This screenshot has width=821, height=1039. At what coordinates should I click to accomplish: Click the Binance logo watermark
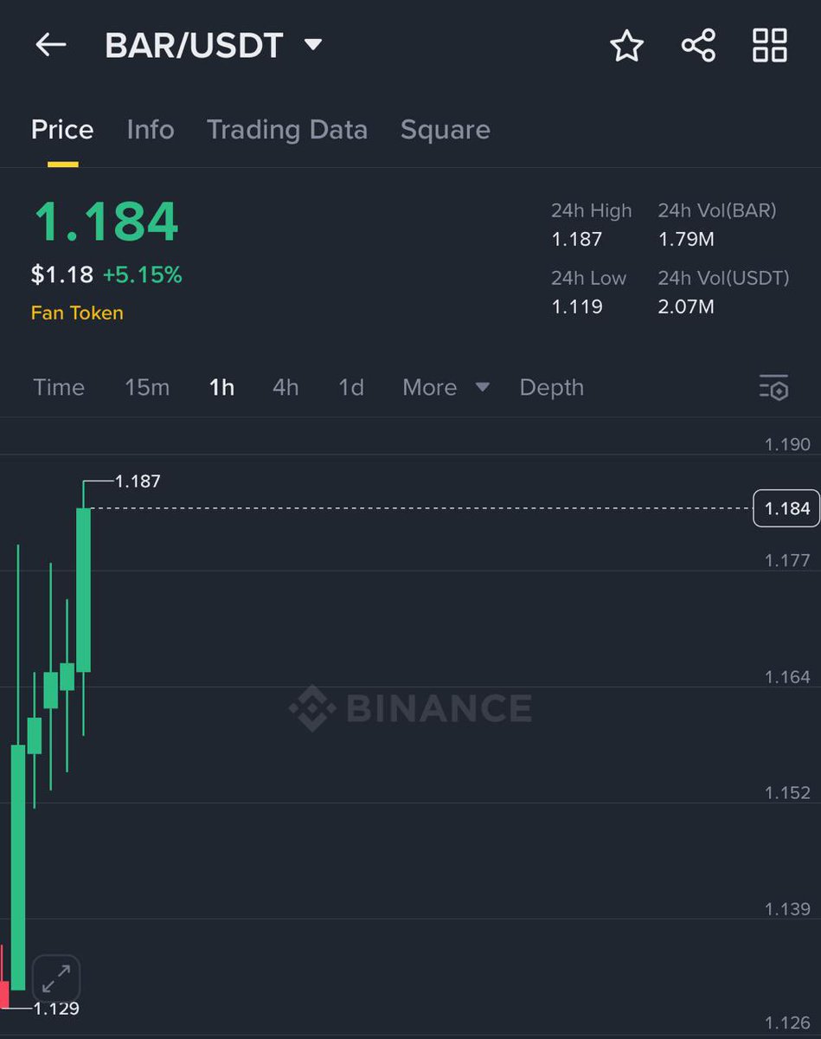coord(411,708)
